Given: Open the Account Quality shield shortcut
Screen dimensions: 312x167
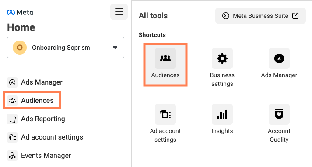Looking at the screenshot, I should [279, 114].
